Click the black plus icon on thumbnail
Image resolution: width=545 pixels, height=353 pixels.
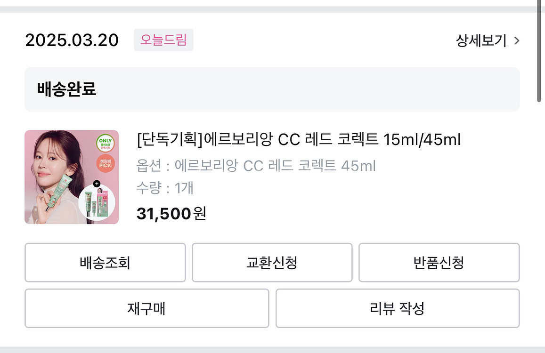click(x=97, y=184)
